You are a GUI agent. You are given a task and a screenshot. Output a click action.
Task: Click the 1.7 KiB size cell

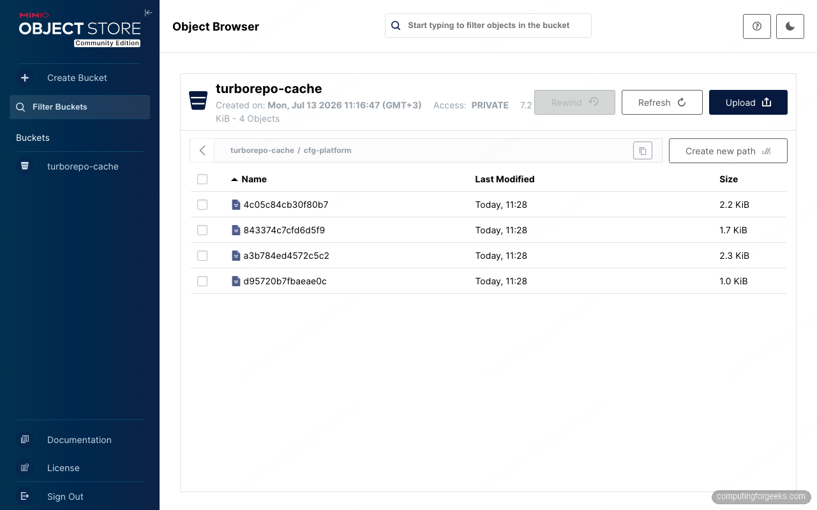pyautogui.click(x=733, y=230)
